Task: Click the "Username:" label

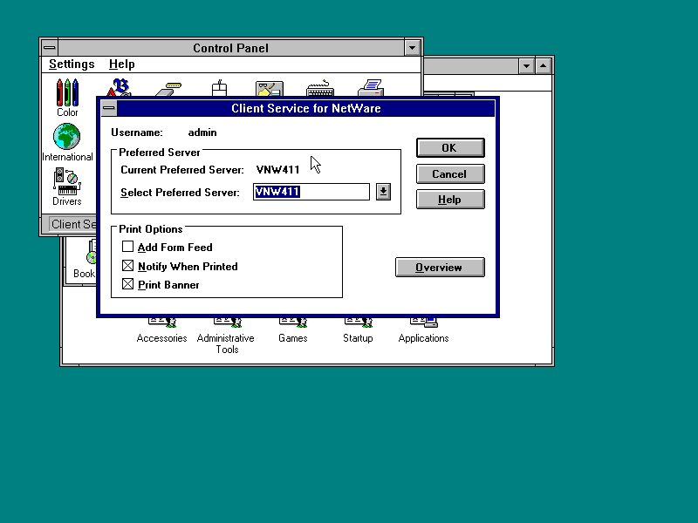Action: pyautogui.click(x=137, y=132)
